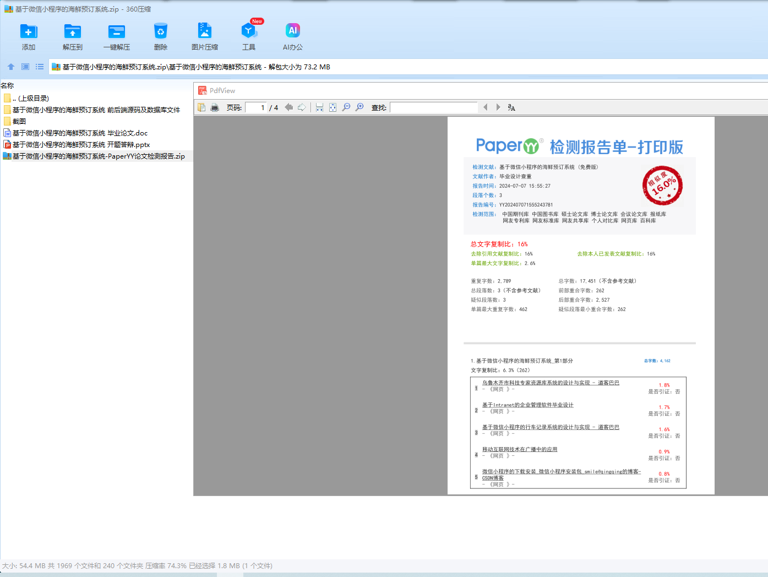Click the 名称 column header
Viewport: 768px width, 577px height.
[7, 85]
